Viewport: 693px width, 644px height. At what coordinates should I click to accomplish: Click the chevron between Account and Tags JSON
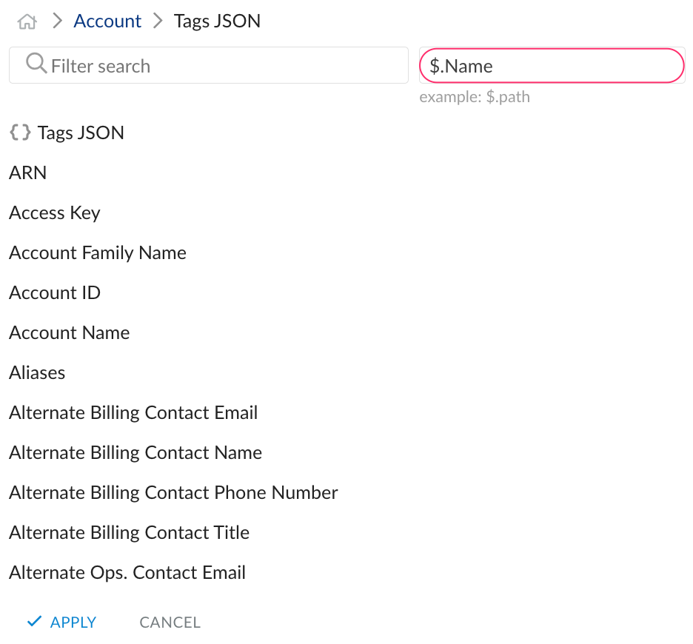pos(156,21)
